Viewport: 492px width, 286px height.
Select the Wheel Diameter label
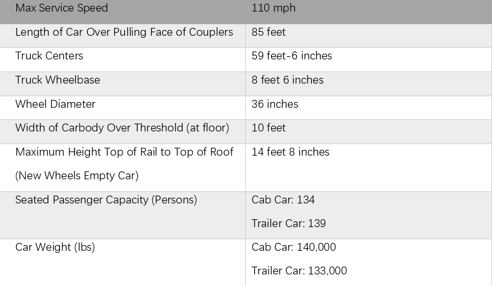[55, 104]
